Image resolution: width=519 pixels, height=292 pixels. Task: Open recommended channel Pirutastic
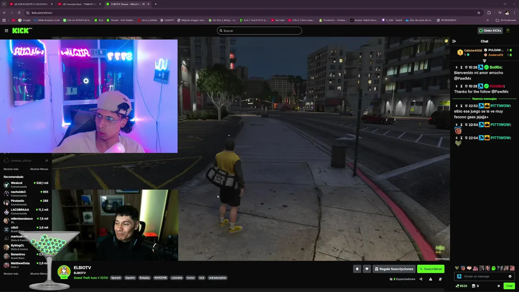pos(25,202)
